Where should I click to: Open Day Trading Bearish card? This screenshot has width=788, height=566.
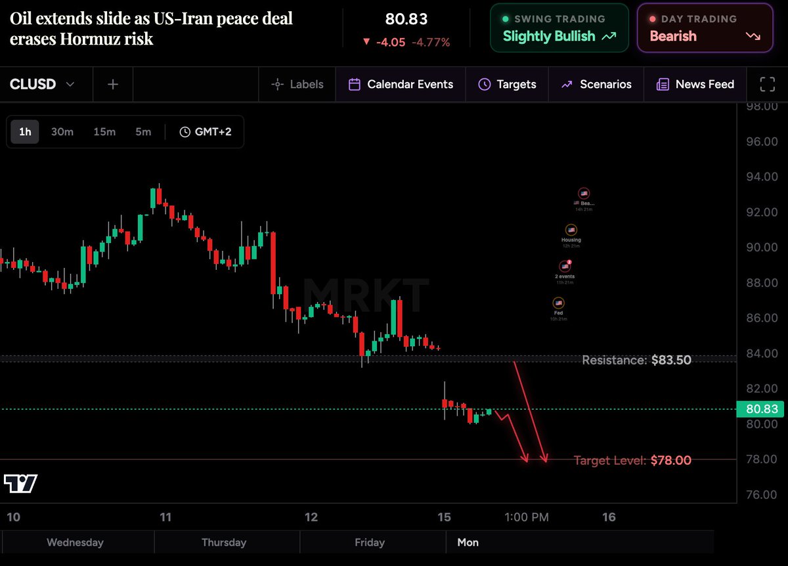[705, 28]
